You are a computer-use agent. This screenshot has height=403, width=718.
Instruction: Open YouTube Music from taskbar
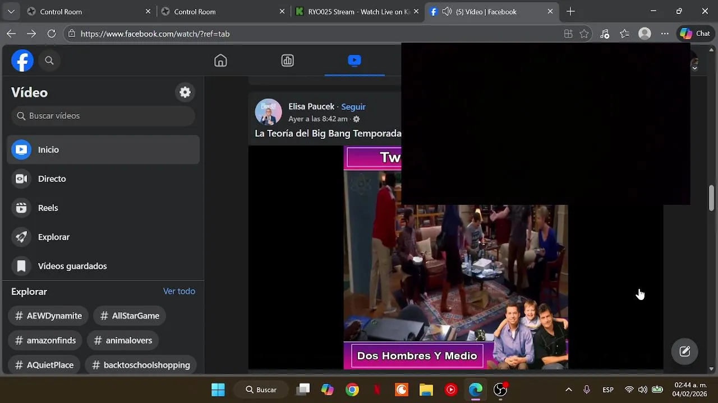pyautogui.click(x=451, y=390)
